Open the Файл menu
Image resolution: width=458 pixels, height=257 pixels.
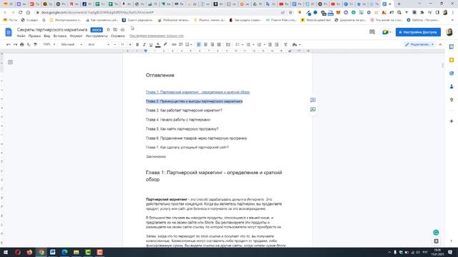(x=21, y=36)
